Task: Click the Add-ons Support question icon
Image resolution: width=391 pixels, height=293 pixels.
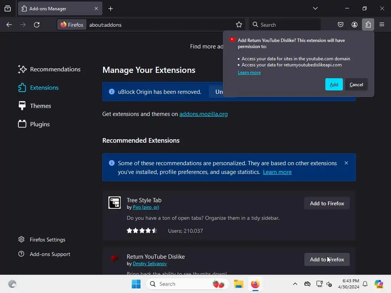Action: point(21,254)
